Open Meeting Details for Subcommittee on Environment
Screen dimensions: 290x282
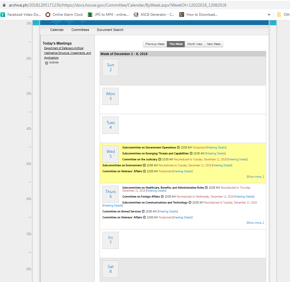tap(222, 165)
